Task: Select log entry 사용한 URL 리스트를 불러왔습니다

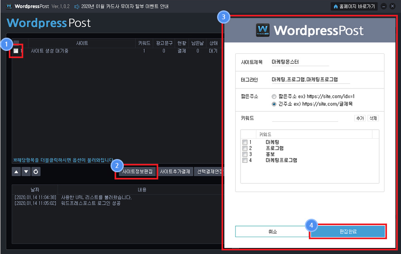Action: click(x=97, y=198)
